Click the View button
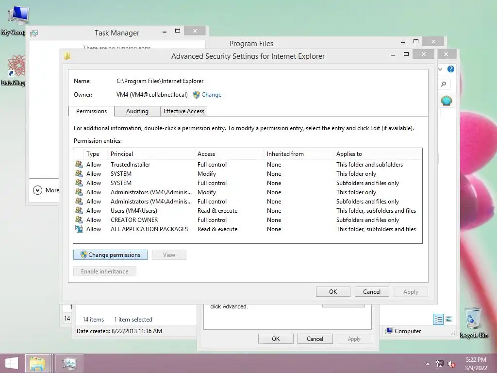This screenshot has height=373, width=497. tap(169, 254)
